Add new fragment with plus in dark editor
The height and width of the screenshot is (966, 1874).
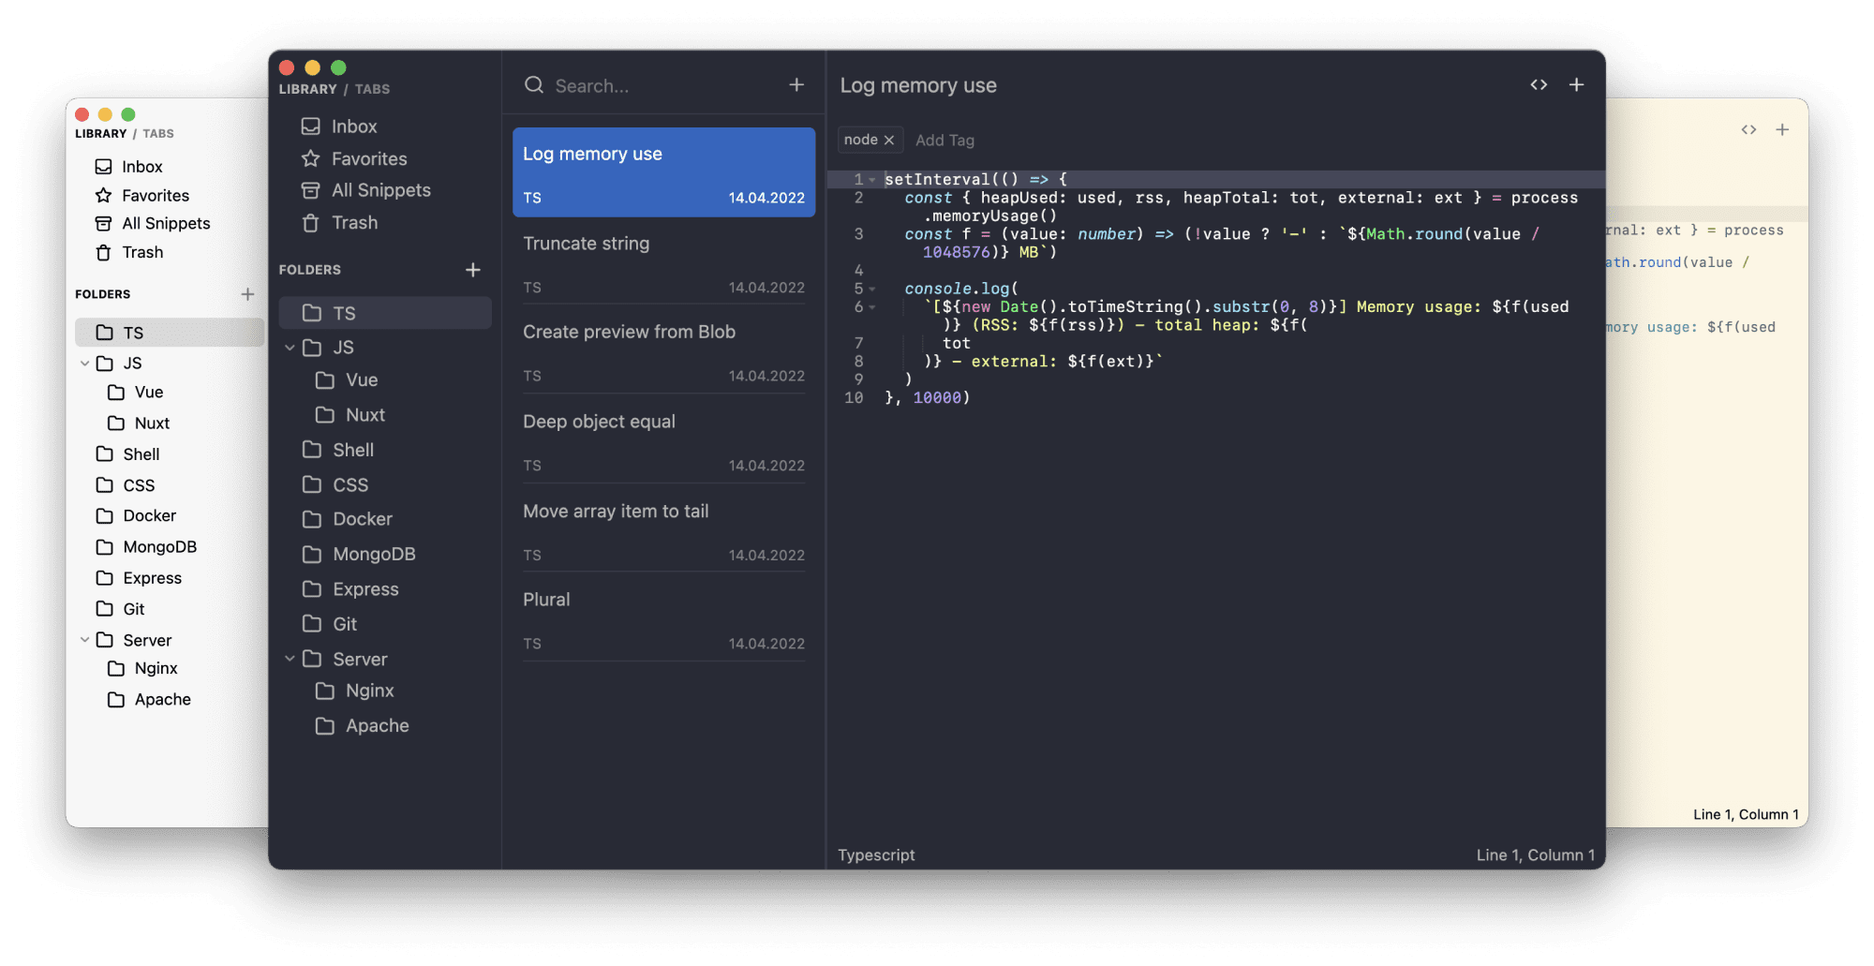(1577, 85)
